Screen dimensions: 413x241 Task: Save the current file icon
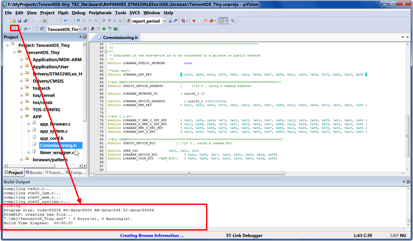pyautogui.click(x=20, y=21)
